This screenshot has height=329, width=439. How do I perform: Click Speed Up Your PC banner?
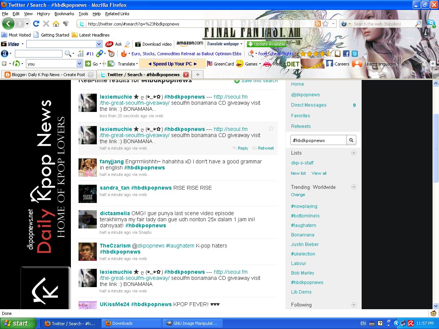click(x=173, y=64)
